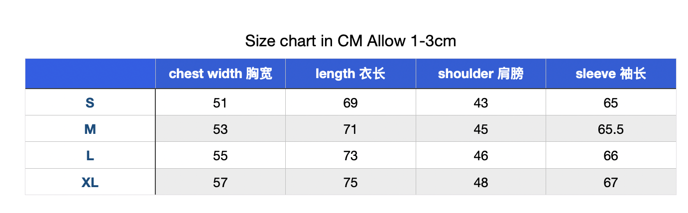Click shoulder cell showing 48

coord(481,182)
